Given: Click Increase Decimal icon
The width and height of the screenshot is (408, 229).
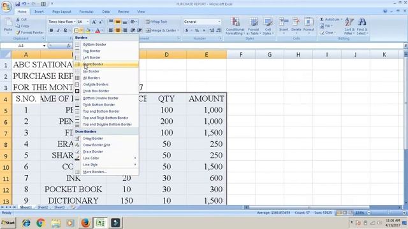Looking at the screenshot, I should pos(212,31).
